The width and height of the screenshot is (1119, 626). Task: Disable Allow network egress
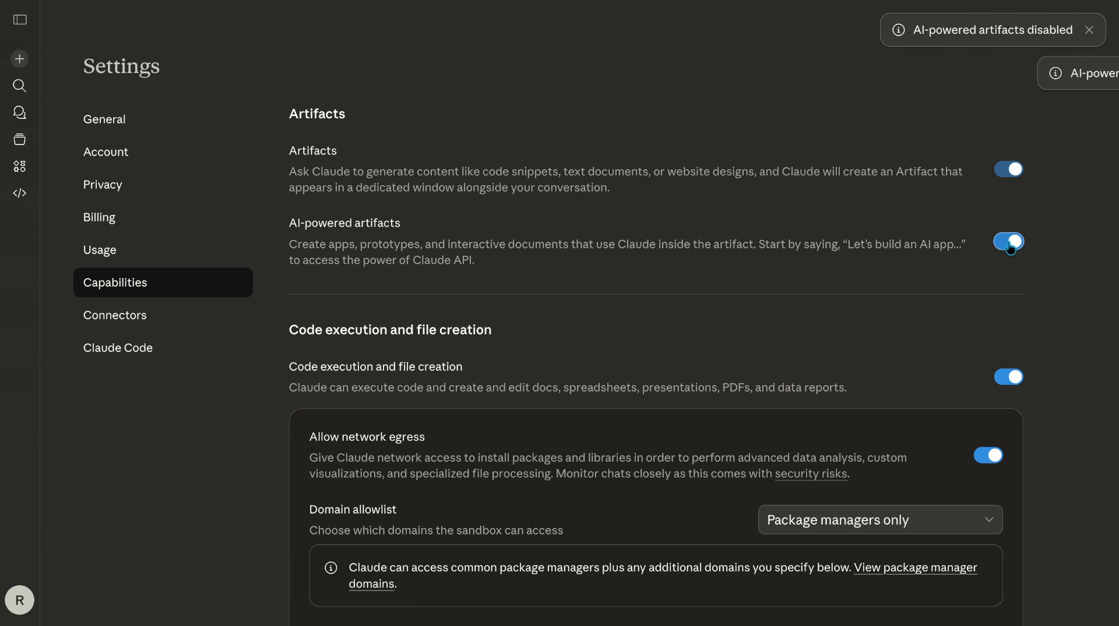pos(988,455)
